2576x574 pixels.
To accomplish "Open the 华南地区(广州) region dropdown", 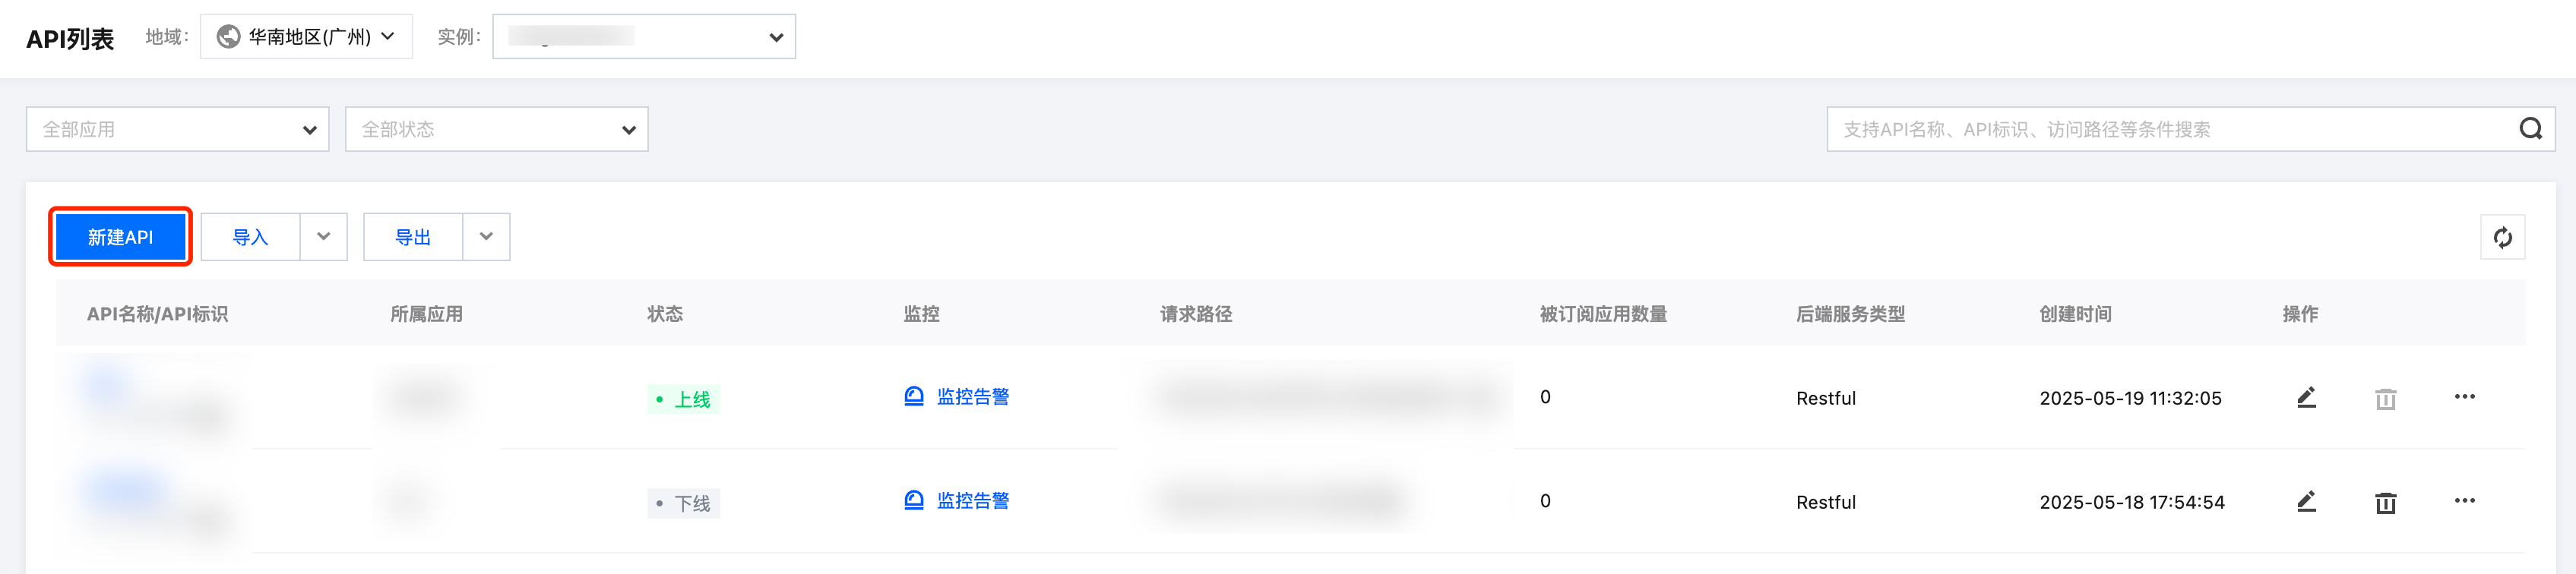I will [306, 37].
